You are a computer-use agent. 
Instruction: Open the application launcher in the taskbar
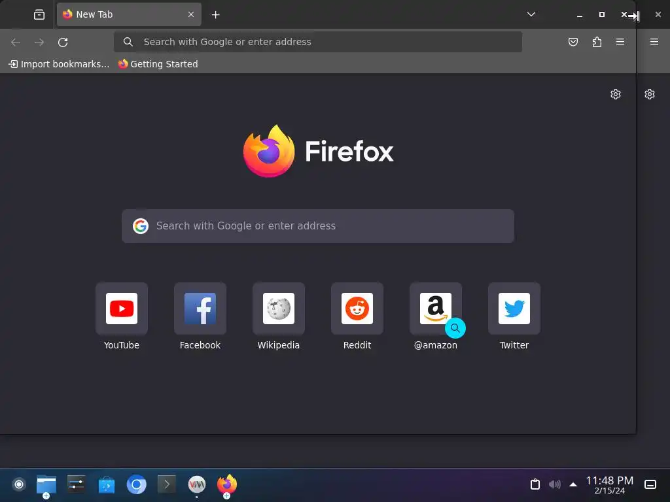[x=19, y=484]
